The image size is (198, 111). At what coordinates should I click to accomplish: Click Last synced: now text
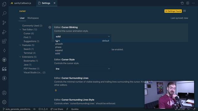pos(179,18)
